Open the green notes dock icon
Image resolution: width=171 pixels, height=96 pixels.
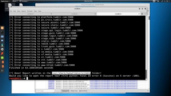[2, 58]
